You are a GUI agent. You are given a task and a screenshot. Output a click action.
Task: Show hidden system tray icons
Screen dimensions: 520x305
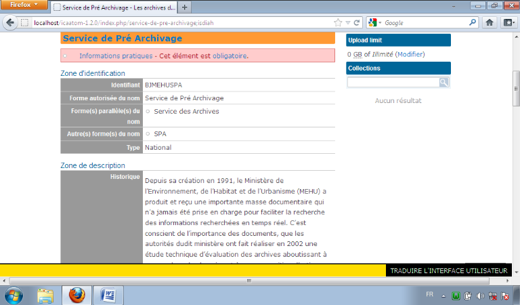pos(443,296)
